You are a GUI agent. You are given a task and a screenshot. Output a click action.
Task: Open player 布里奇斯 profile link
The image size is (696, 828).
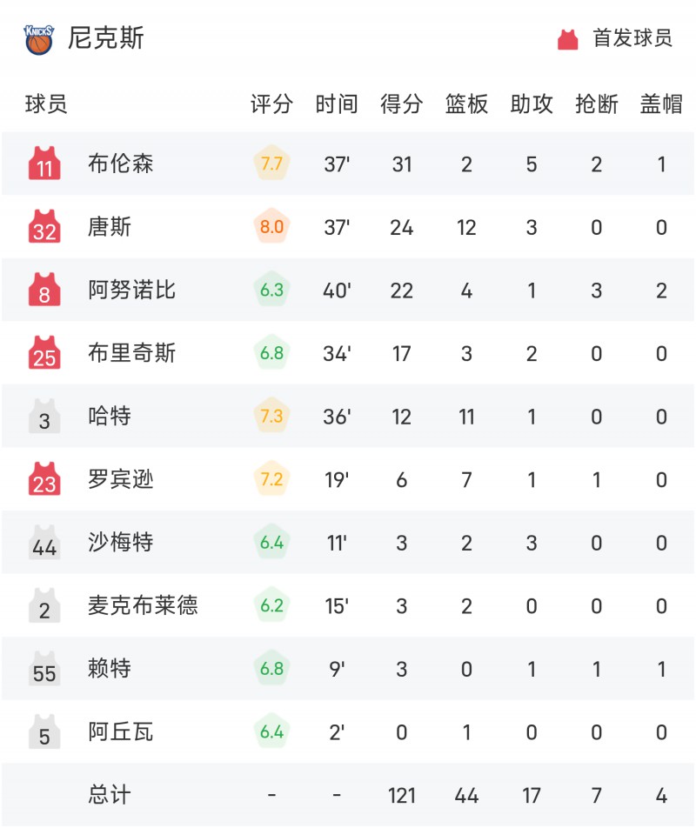[x=132, y=353]
